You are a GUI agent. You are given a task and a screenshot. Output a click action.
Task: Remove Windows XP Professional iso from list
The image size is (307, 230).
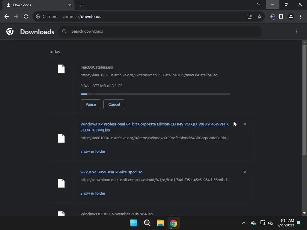click(245, 124)
